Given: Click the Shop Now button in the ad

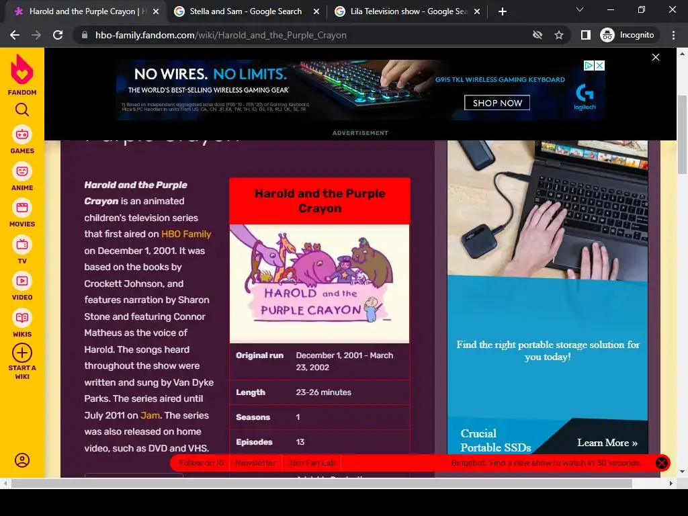Looking at the screenshot, I should click(497, 103).
